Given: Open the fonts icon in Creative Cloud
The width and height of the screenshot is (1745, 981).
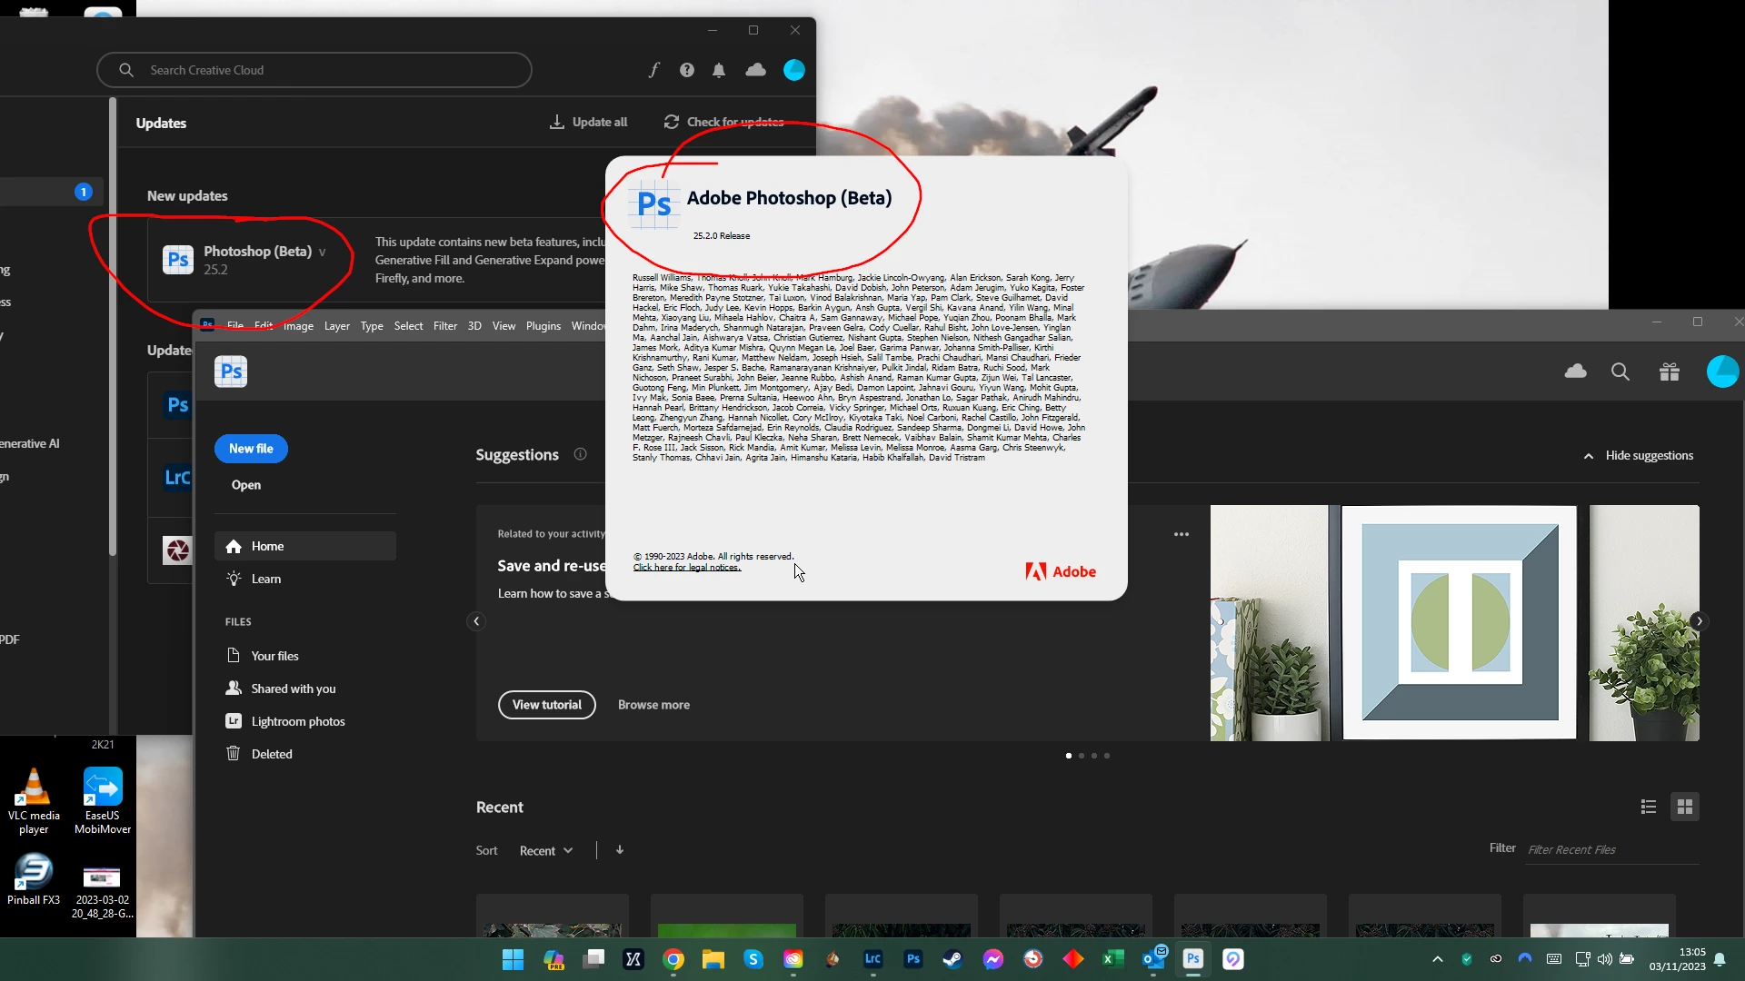Looking at the screenshot, I should [653, 70].
